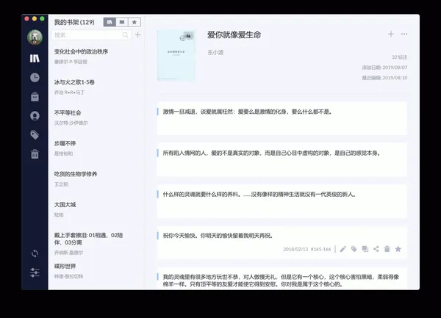Click the note date 2018/02/13

(x=295, y=249)
